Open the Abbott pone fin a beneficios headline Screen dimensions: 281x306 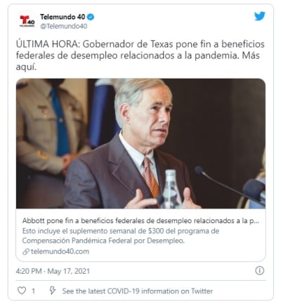click(140, 220)
